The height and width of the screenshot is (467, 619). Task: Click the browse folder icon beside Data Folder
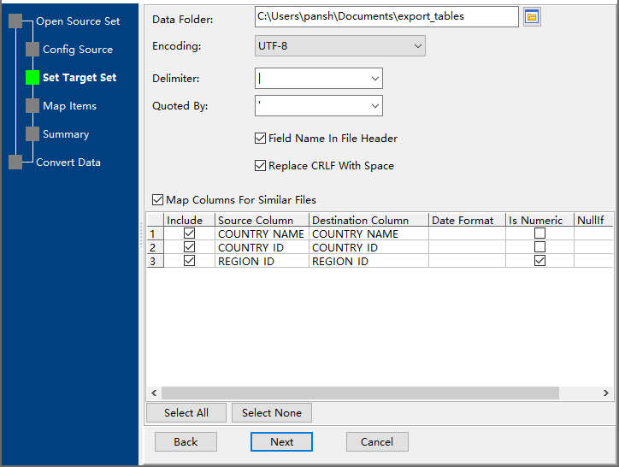tap(532, 17)
